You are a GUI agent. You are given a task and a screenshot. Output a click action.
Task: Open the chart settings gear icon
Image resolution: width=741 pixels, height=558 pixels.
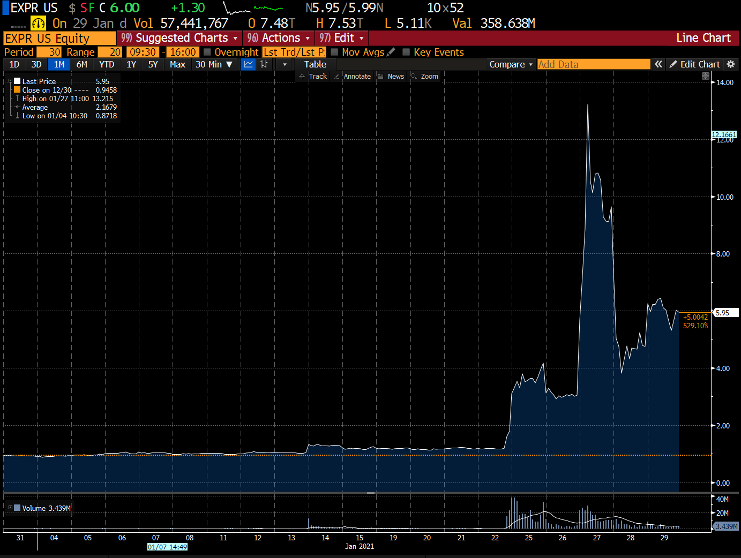(x=730, y=64)
